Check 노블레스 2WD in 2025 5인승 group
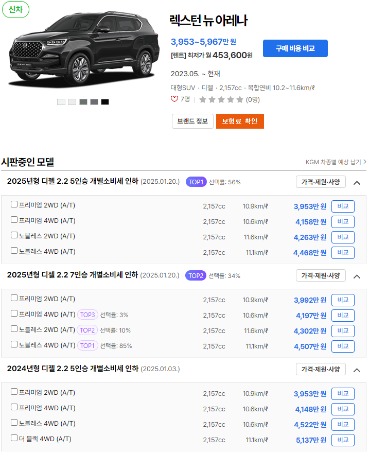Image resolution: width=369 pixels, height=453 pixels. [14, 235]
